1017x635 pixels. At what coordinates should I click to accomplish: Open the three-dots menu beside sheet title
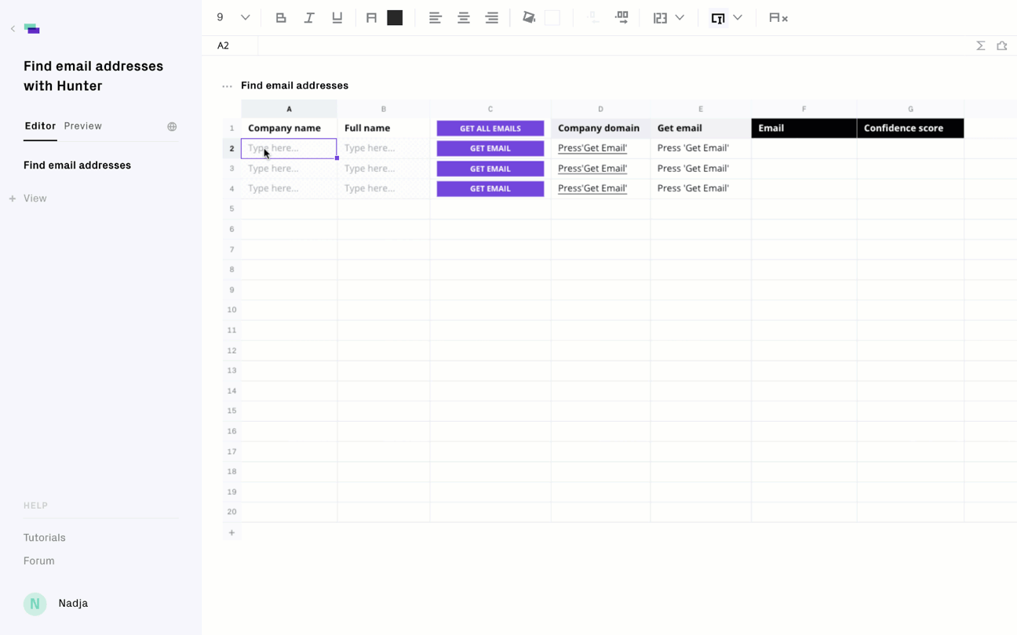[x=227, y=86]
